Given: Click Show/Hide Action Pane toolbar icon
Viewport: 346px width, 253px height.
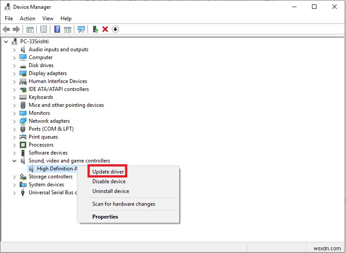Looking at the screenshot, I should pos(68,29).
